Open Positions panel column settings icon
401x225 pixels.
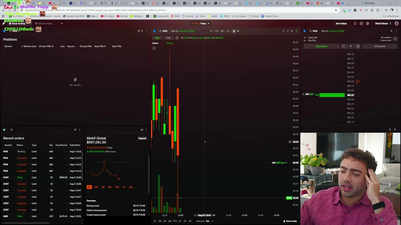click(139, 31)
